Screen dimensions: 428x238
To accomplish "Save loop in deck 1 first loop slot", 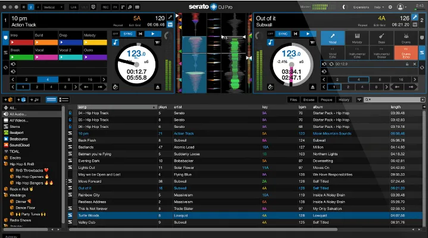I will click(13, 64).
